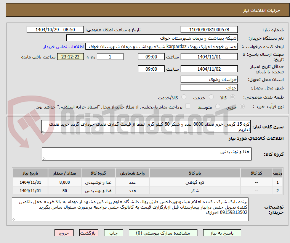Click the response deadline date 1404/11/01 field
290x243 pixels.
[209, 57]
